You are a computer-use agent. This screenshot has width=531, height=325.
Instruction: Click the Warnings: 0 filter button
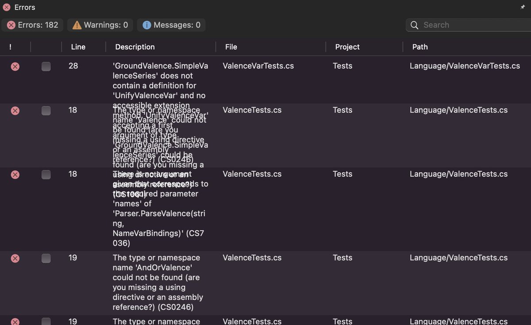[x=100, y=25]
